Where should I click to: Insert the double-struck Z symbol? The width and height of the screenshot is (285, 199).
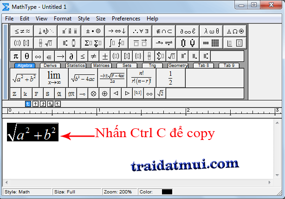tap(15, 93)
